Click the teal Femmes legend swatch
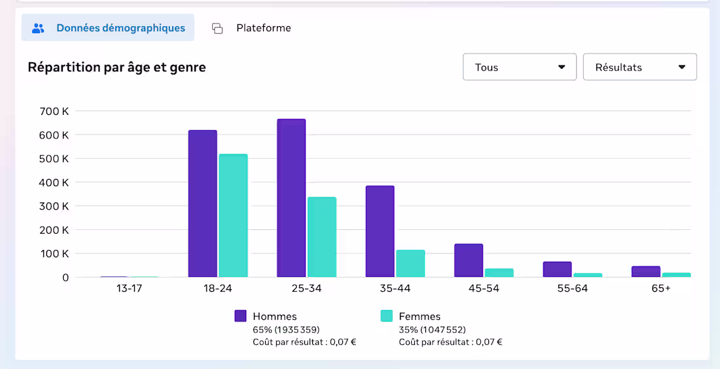Screen dimensions: 720x369 click(387, 316)
